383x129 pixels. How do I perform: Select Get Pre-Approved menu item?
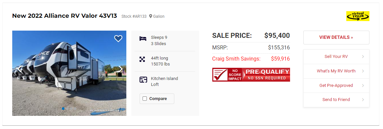pos(336,86)
